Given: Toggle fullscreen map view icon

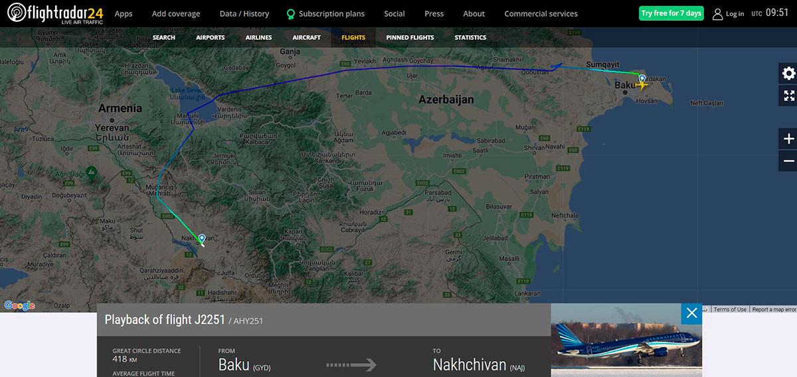Looking at the screenshot, I should [788, 96].
